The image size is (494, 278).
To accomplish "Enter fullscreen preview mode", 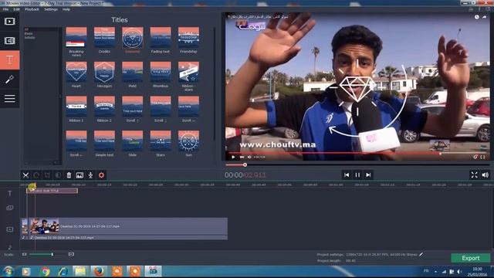I will click(474, 175).
